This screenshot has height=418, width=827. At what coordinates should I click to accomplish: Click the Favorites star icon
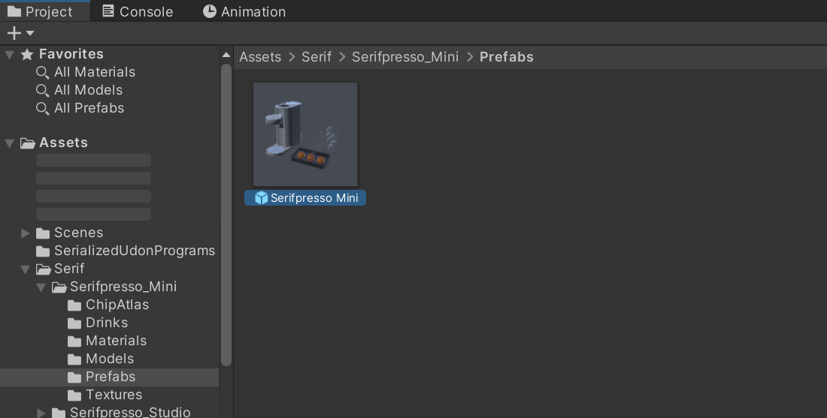(27, 54)
